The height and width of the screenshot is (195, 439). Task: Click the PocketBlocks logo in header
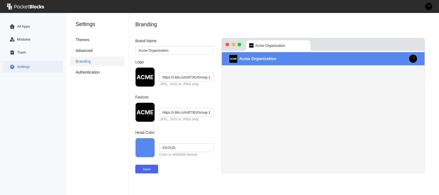pos(25,6)
